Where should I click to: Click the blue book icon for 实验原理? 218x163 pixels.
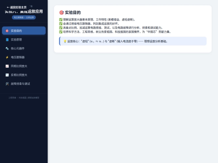[7, 39]
